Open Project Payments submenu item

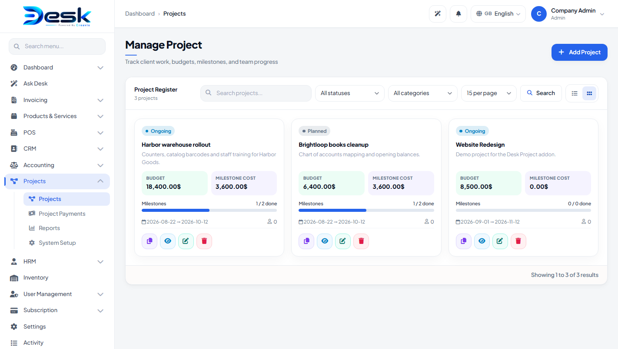coord(66,214)
